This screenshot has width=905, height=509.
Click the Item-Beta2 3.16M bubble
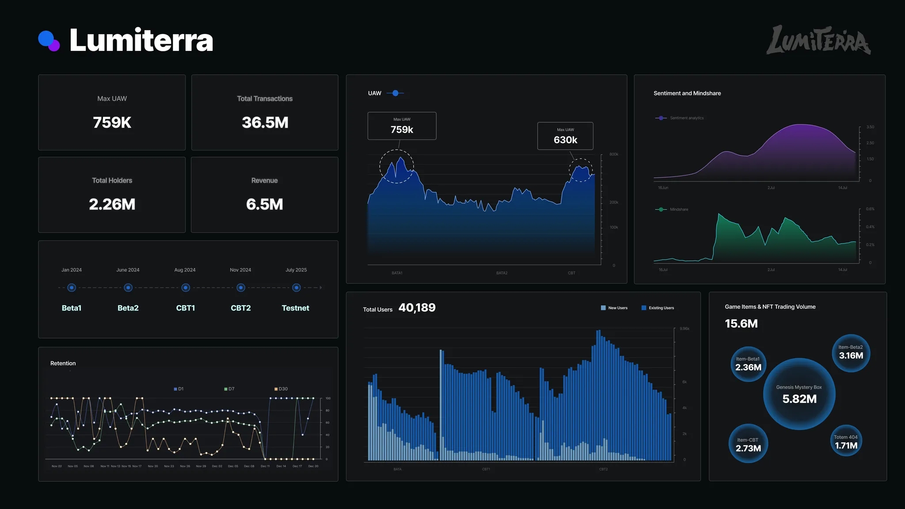pyautogui.click(x=851, y=353)
